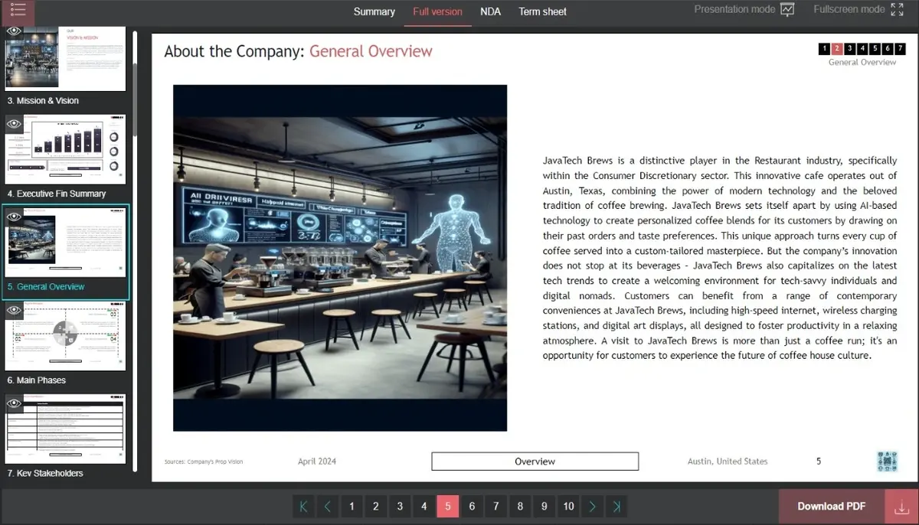Image resolution: width=919 pixels, height=525 pixels.
Task: Click the 'April 2024' footer text
Action: click(x=317, y=461)
